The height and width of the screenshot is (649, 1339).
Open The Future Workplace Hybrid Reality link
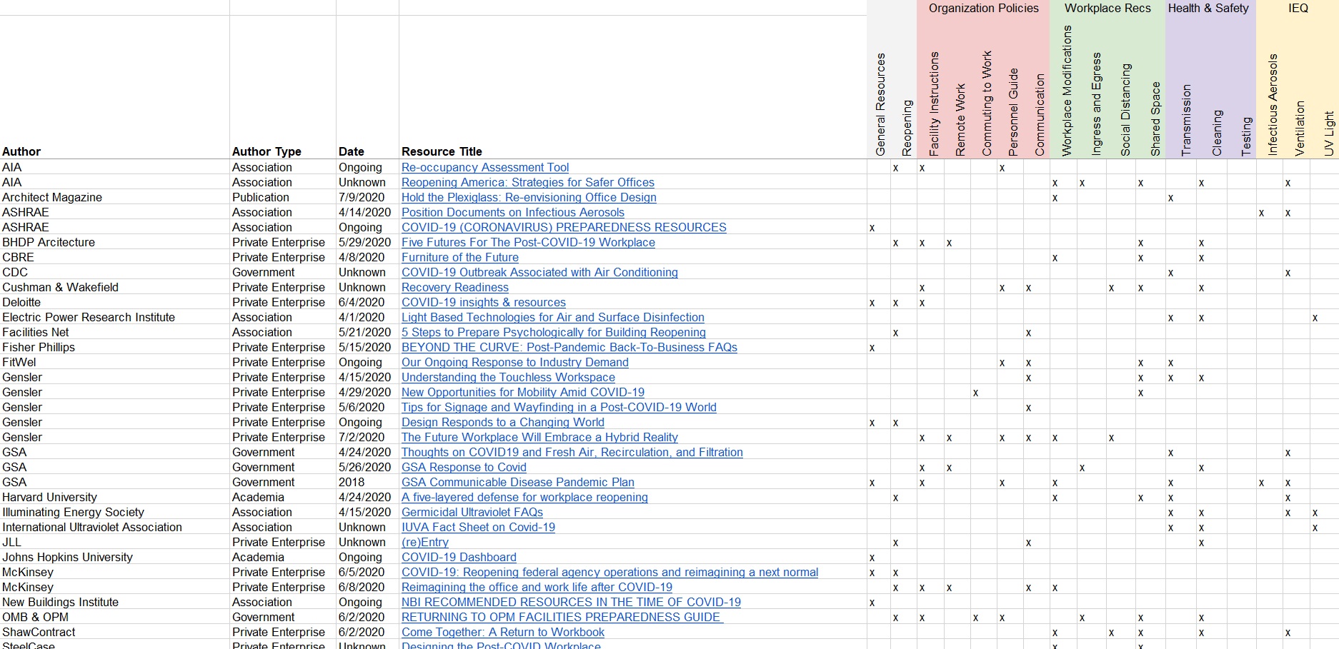pyautogui.click(x=539, y=437)
